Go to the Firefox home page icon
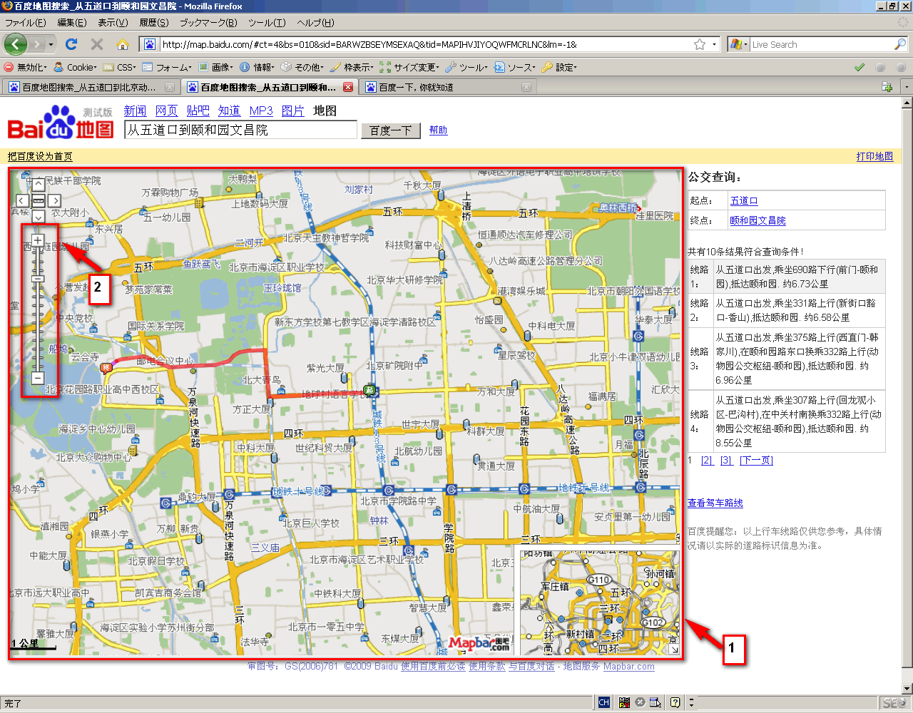 coord(123,44)
